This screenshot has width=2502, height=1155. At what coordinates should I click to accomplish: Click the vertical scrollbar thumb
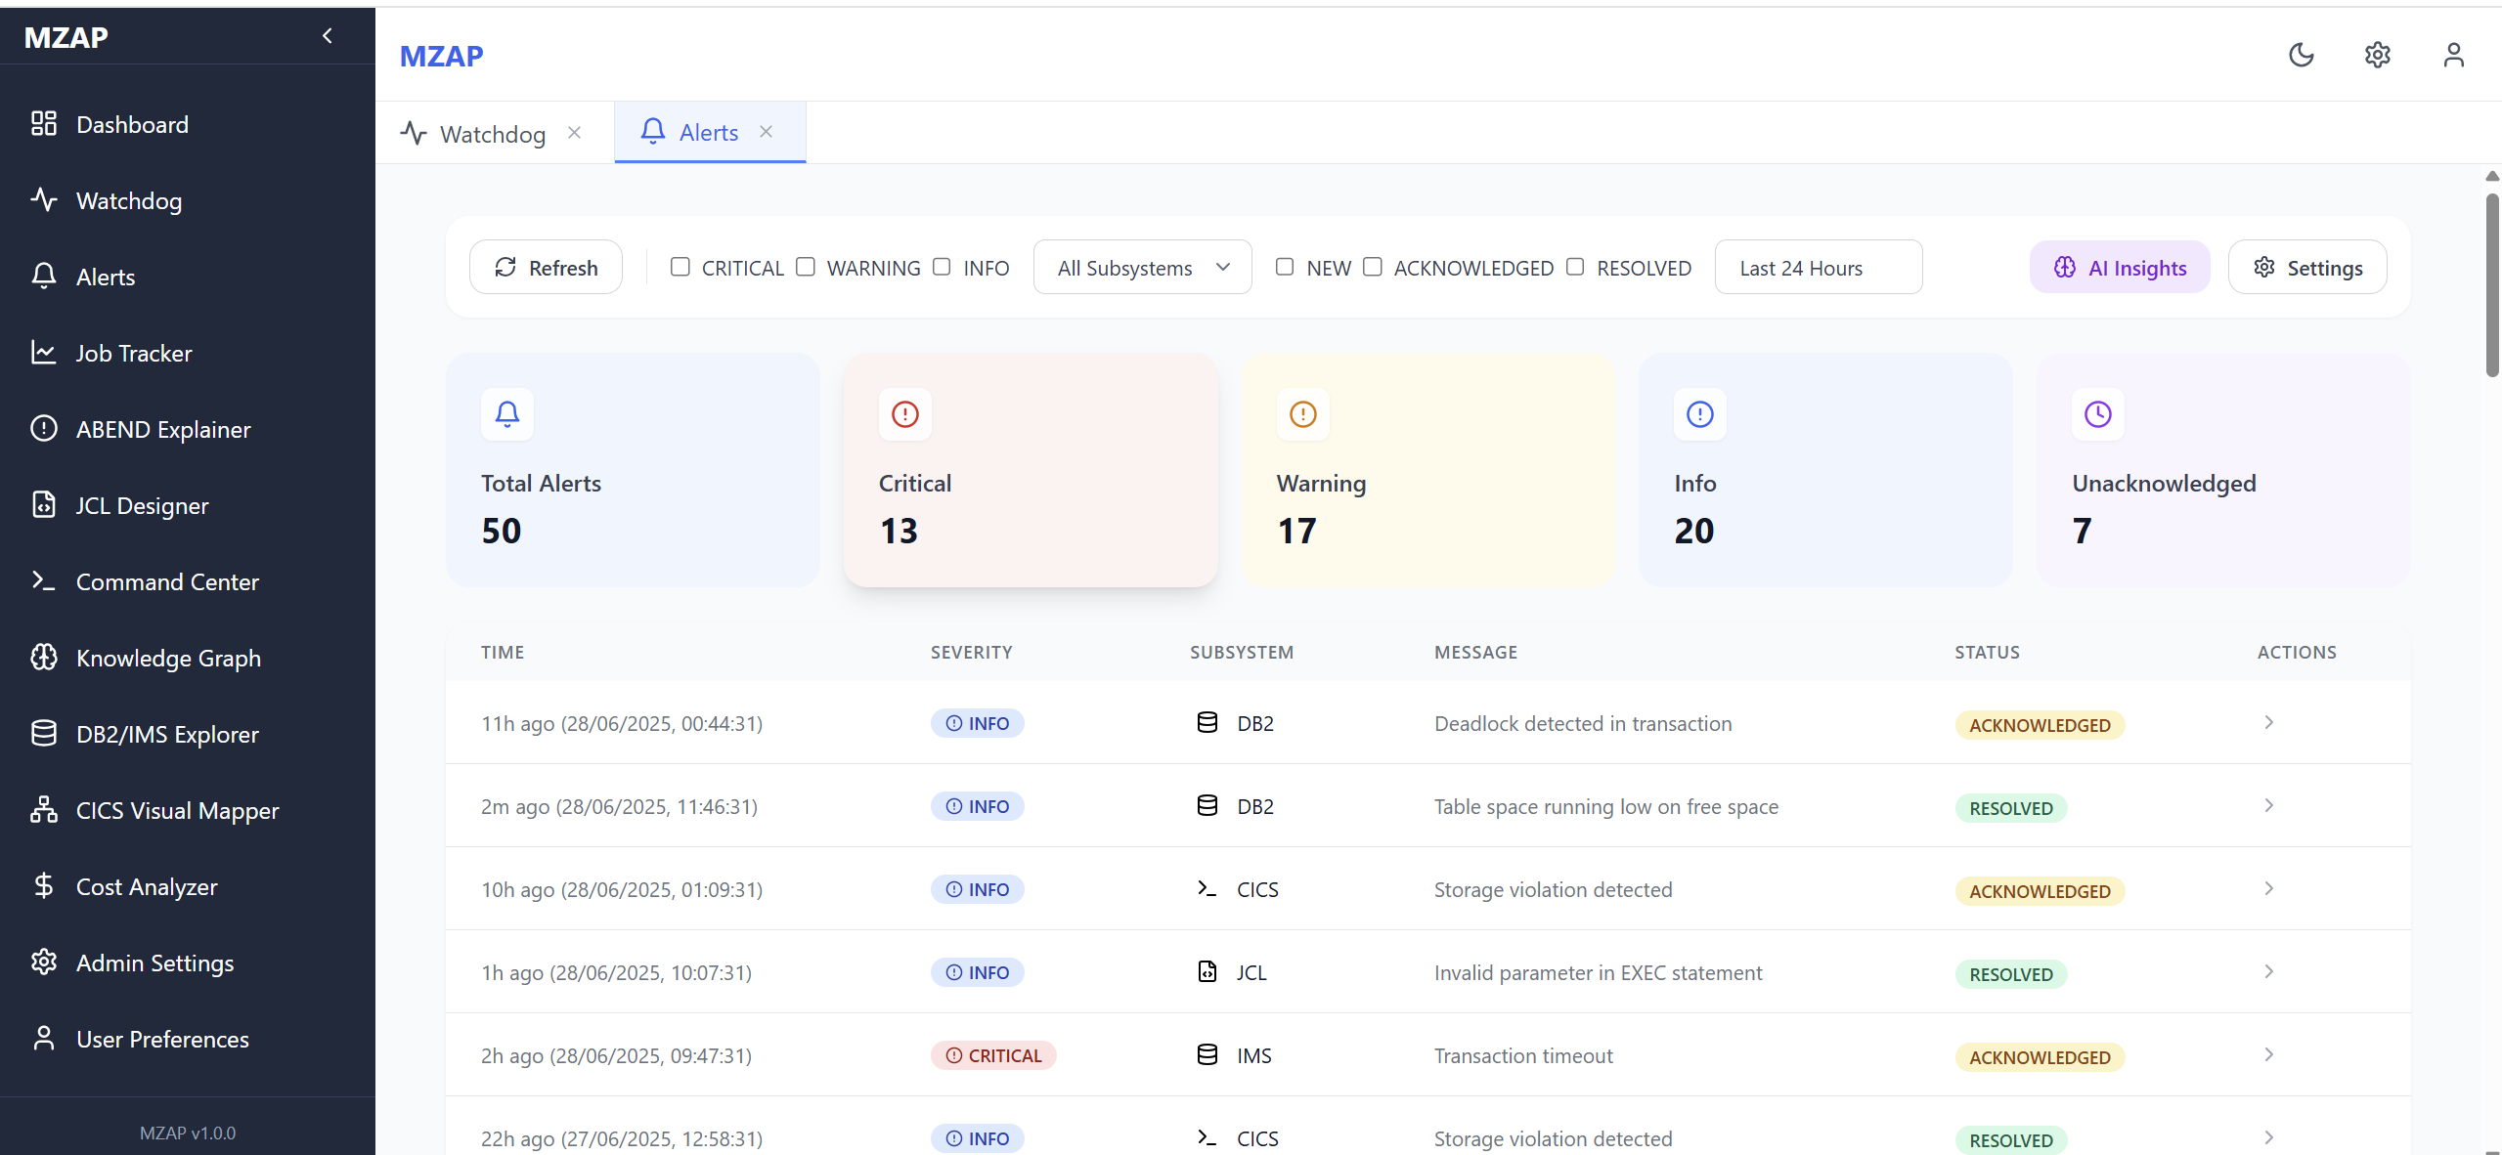[2492, 283]
